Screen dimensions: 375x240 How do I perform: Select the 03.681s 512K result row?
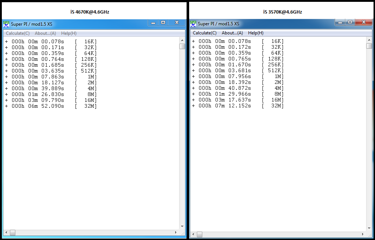coord(238,70)
